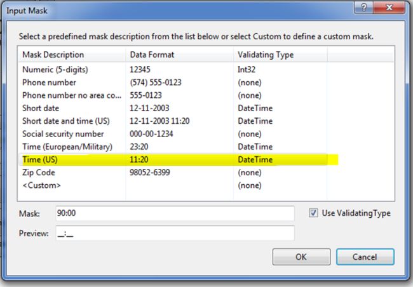Close the Input Mask dialog
413x287 pixels.
[x=389, y=7]
